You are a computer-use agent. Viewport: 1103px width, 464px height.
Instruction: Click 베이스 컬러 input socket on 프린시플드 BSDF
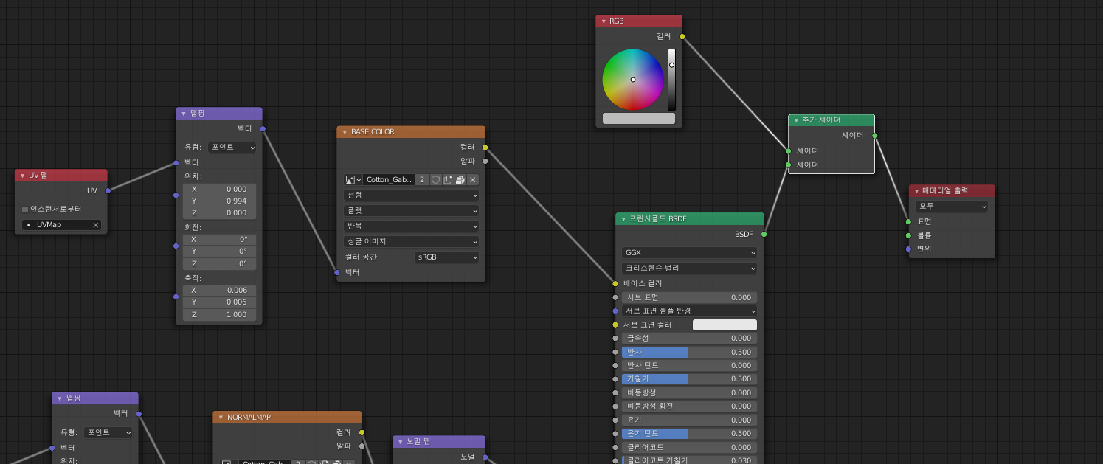point(615,283)
